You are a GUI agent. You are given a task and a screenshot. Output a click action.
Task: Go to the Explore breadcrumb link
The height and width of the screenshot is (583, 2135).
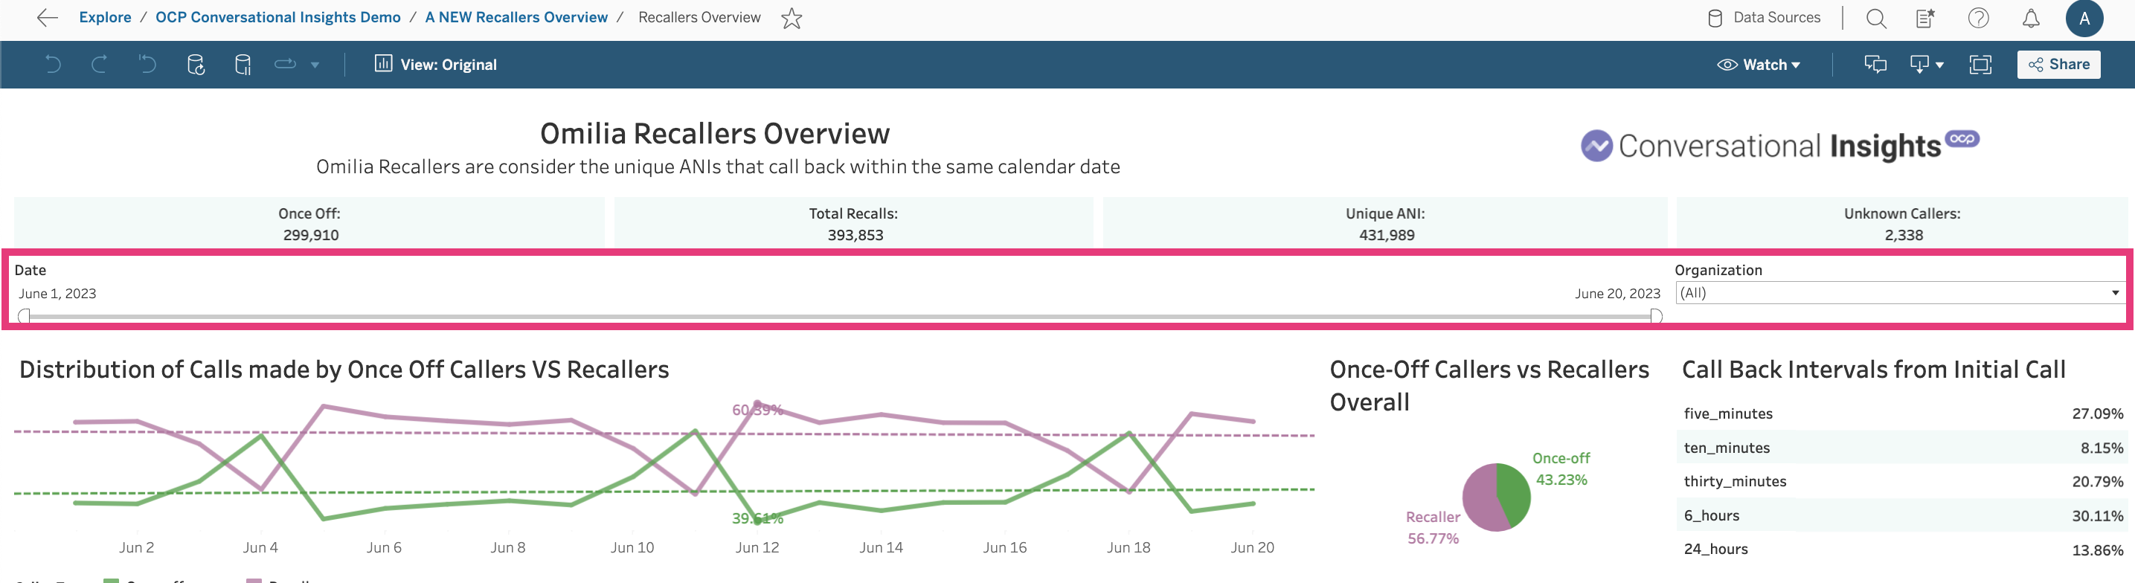point(105,17)
